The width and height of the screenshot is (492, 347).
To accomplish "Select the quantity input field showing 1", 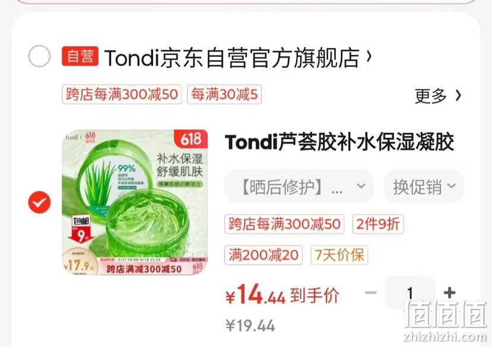I will coord(410,293).
